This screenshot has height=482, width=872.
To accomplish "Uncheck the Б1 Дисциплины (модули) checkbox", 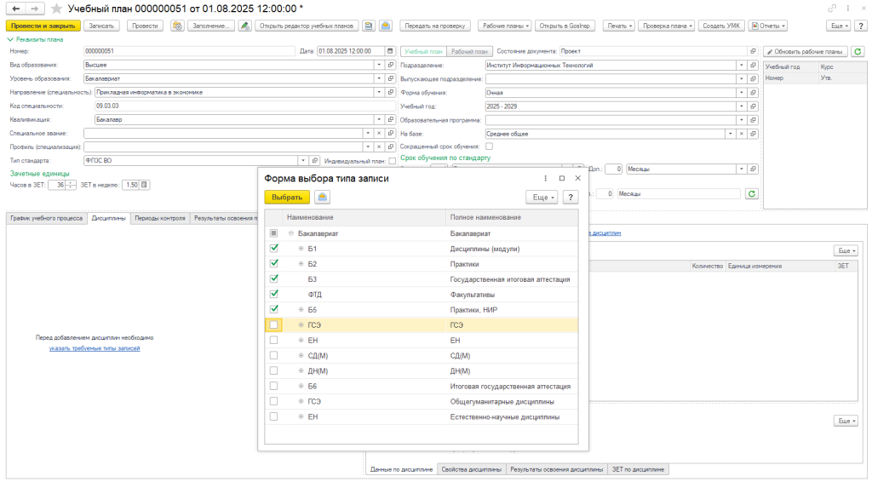I will (273, 249).
